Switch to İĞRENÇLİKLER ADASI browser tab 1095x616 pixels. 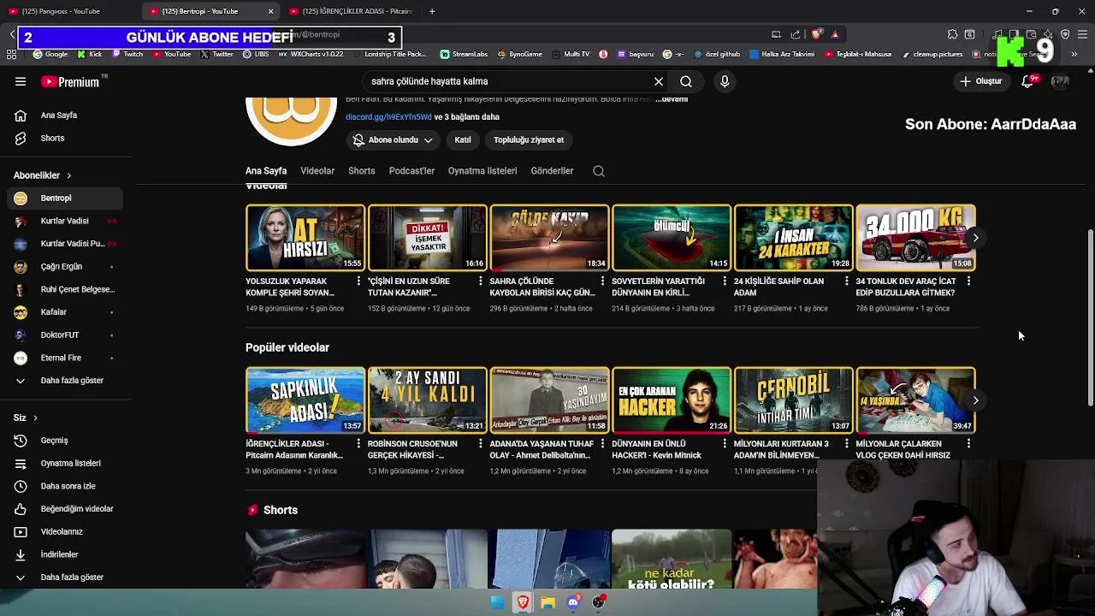[351, 11]
